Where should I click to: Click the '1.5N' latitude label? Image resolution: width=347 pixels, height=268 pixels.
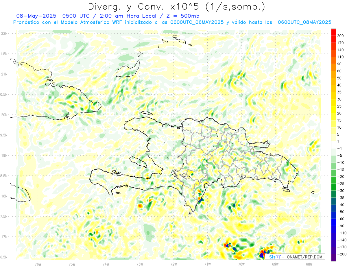coord(4,54)
